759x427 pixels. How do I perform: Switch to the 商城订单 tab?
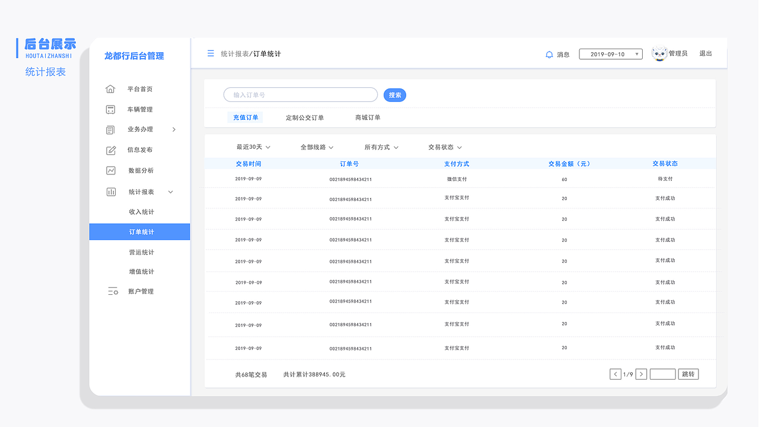pyautogui.click(x=368, y=117)
